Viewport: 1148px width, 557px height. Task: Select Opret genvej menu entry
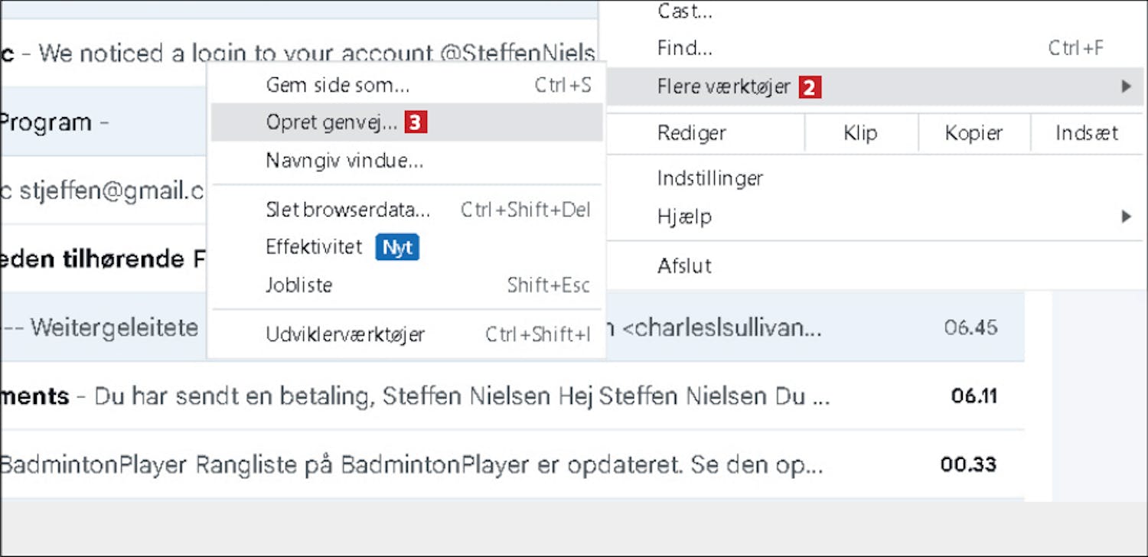tap(331, 122)
